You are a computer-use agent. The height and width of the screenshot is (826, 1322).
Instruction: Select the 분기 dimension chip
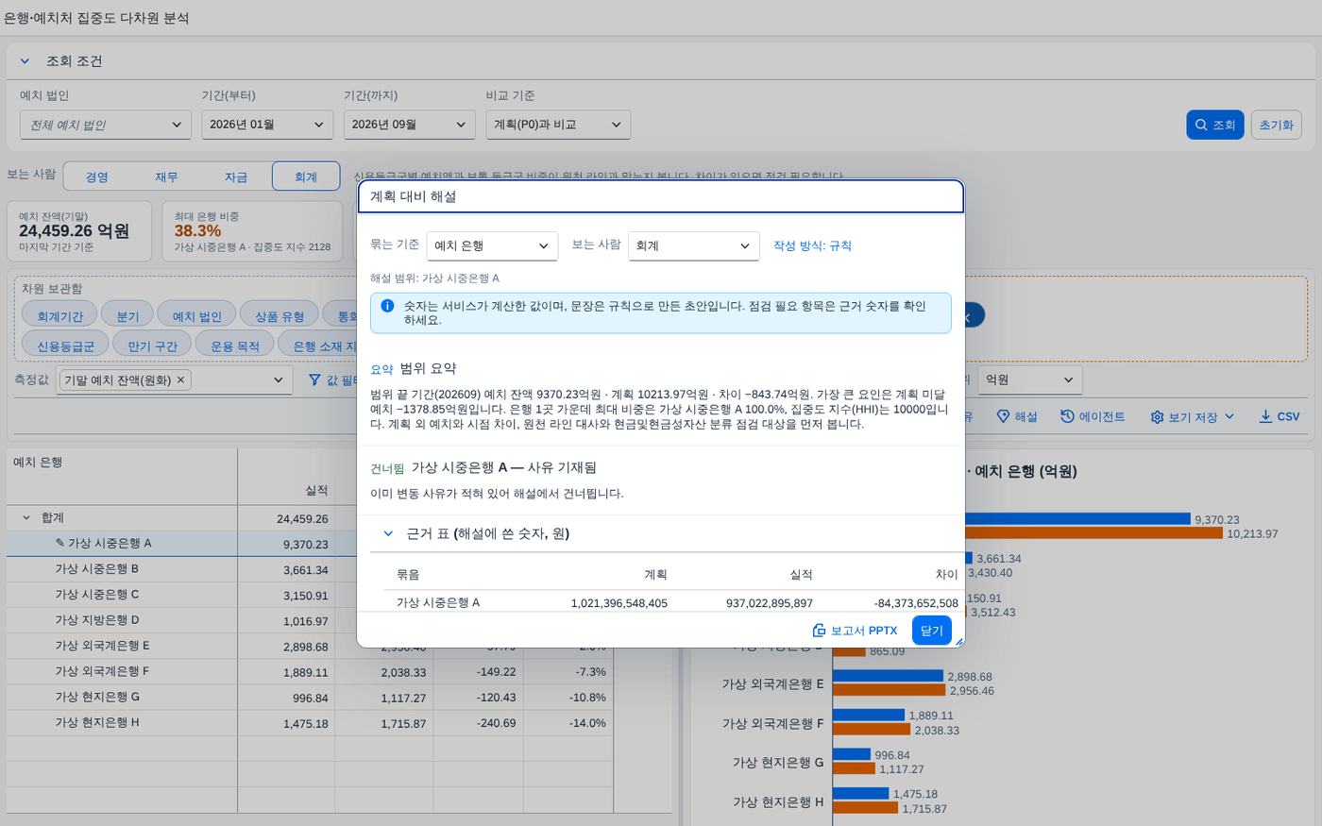[x=127, y=316]
